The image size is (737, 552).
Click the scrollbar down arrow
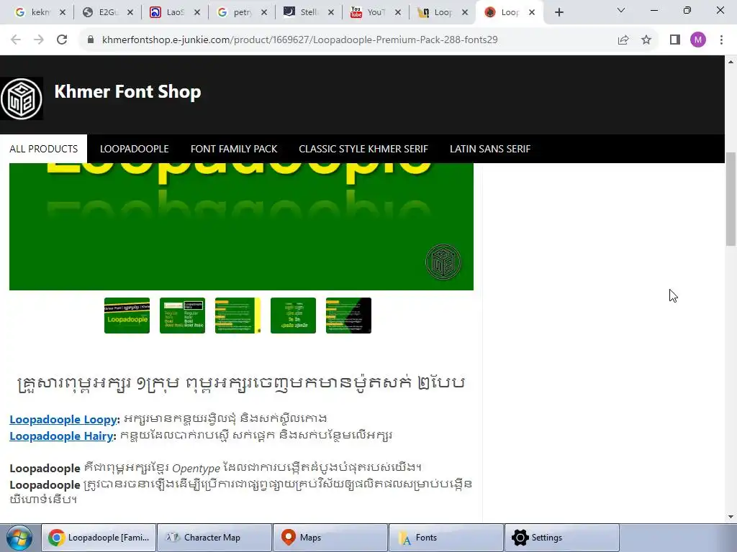731,517
